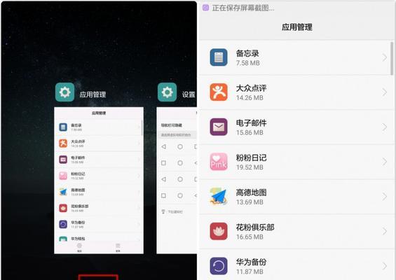The height and width of the screenshot is (280, 396).
Task: Select the 电子邮件 purple envelope icon
Action: (x=219, y=127)
